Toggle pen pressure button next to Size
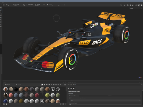Screen dimensions: 143x107 (x=15, y=5)
